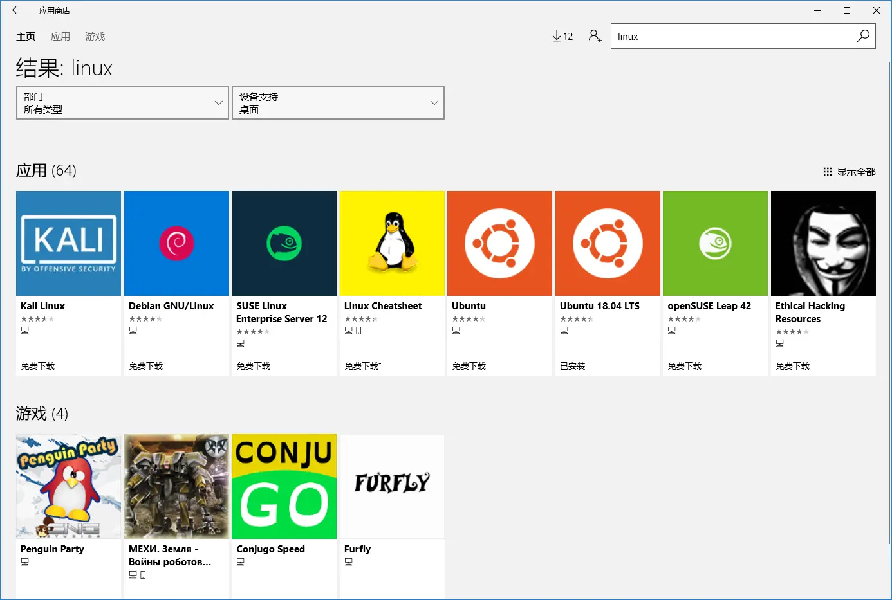Open the Debian GNU/Linux swirl icon

click(176, 243)
